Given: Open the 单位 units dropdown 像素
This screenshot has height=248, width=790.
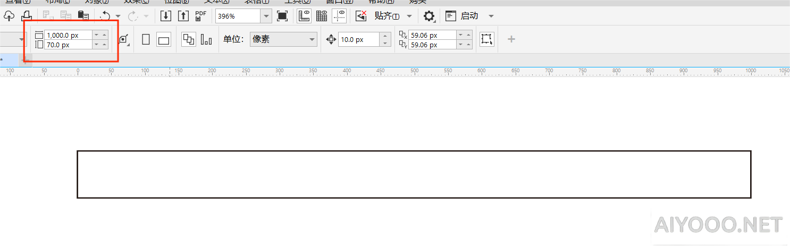Looking at the screenshot, I should [x=283, y=39].
